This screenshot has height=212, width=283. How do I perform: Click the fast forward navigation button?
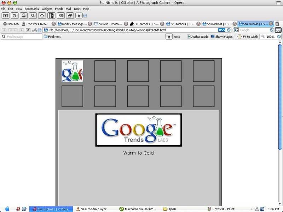(22, 30)
